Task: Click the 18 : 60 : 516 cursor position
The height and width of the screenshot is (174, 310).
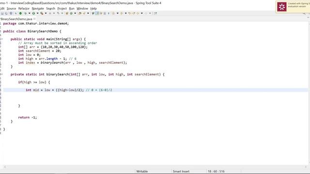Action: pyautogui.click(x=216, y=172)
